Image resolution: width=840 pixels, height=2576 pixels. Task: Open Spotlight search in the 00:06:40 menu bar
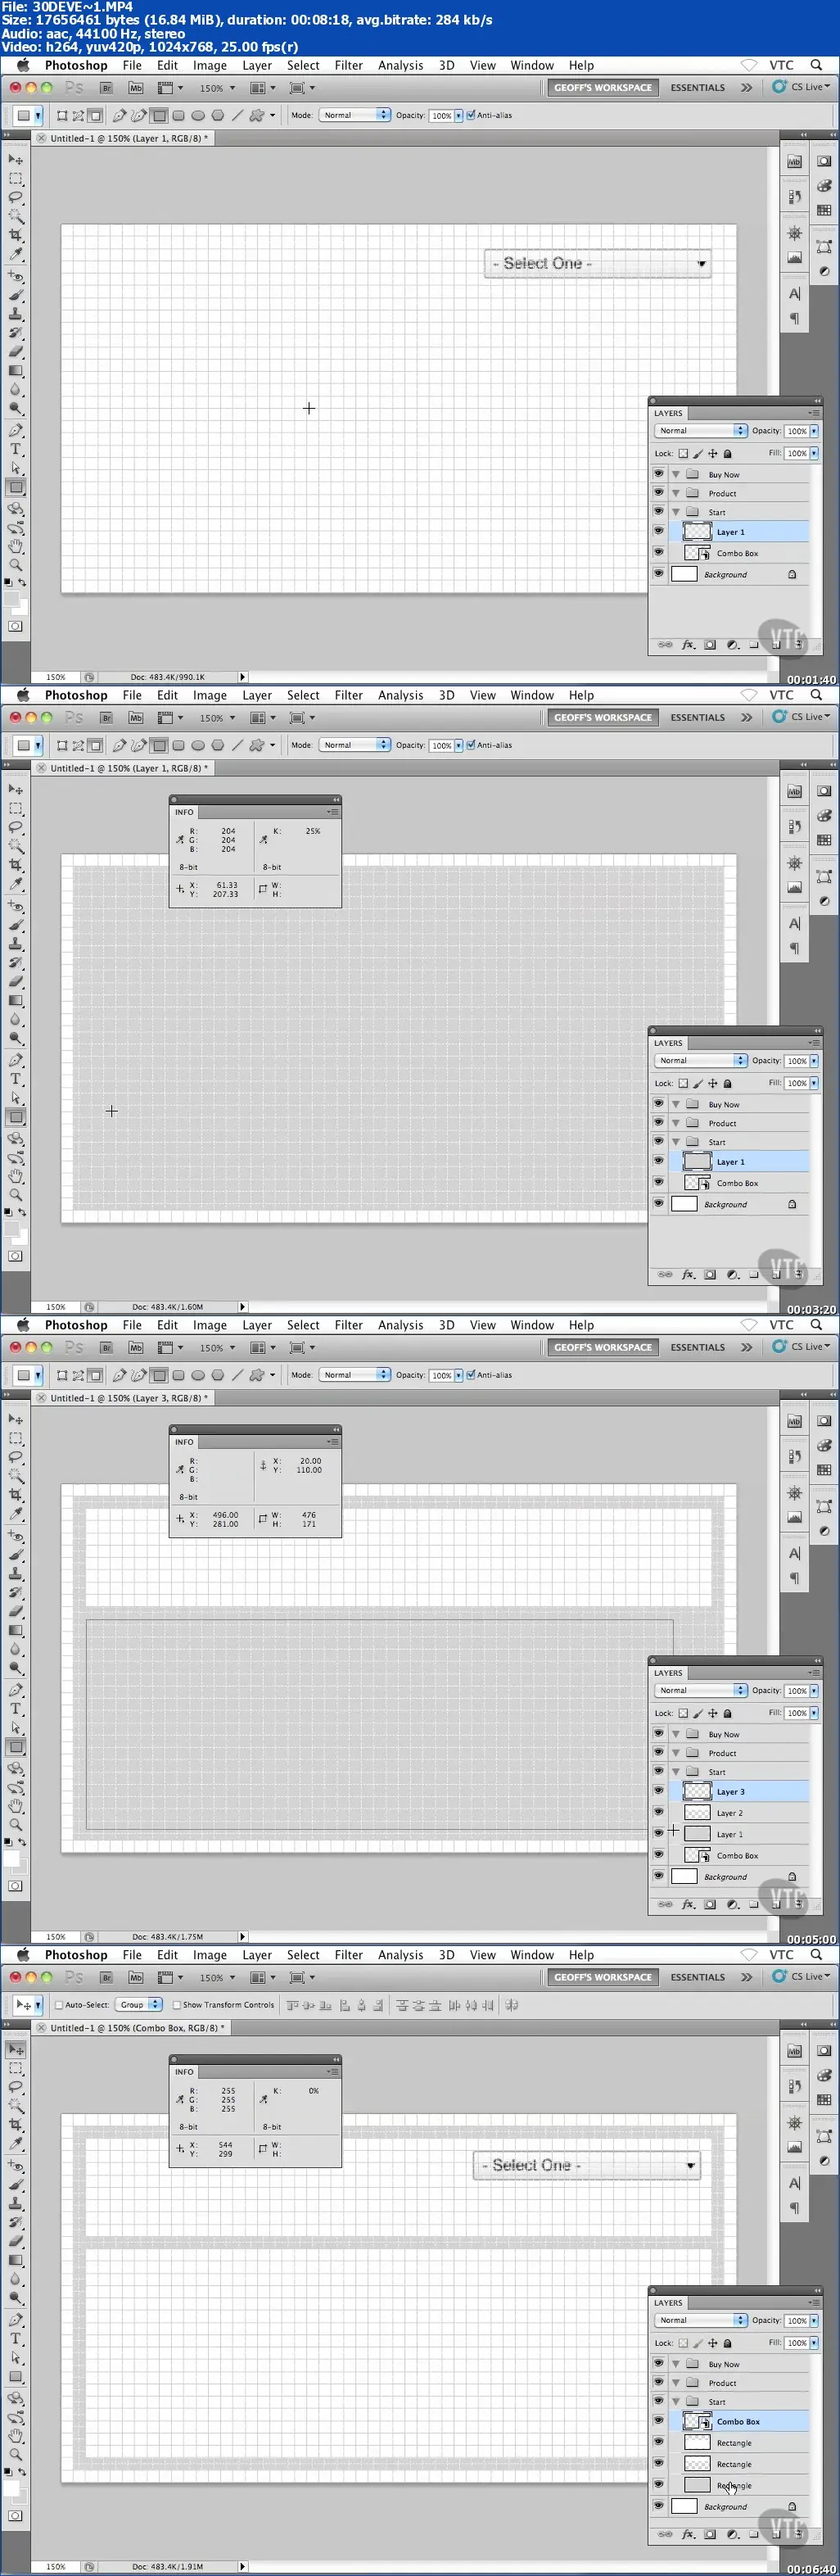click(x=816, y=1954)
